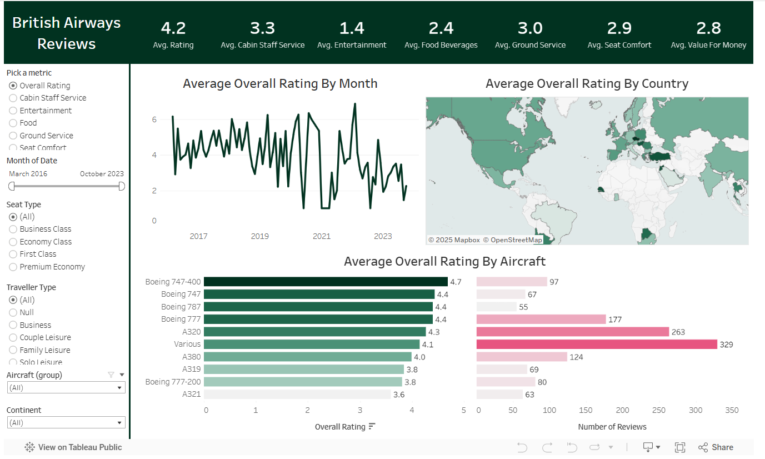This screenshot has width=765, height=459.
Task: Click the Boeing 747-400 rating bar
Action: 326,282
